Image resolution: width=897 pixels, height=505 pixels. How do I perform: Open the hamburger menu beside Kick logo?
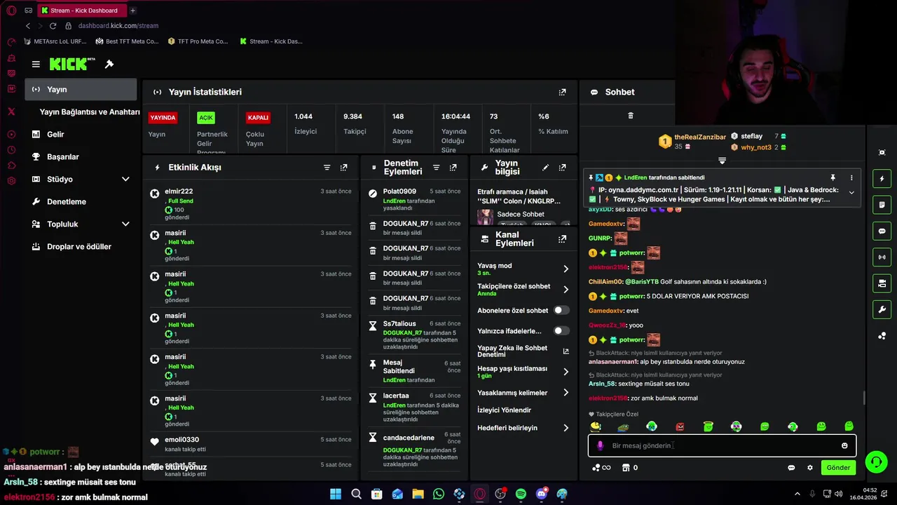36,64
